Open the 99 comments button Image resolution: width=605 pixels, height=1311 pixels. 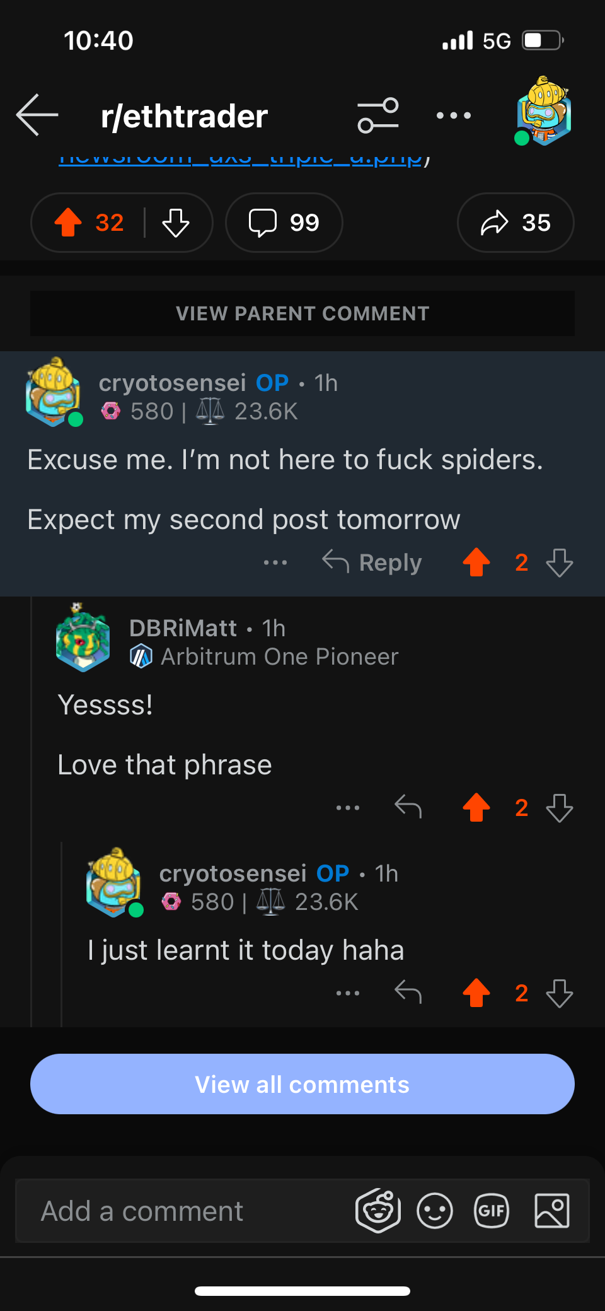coord(284,223)
